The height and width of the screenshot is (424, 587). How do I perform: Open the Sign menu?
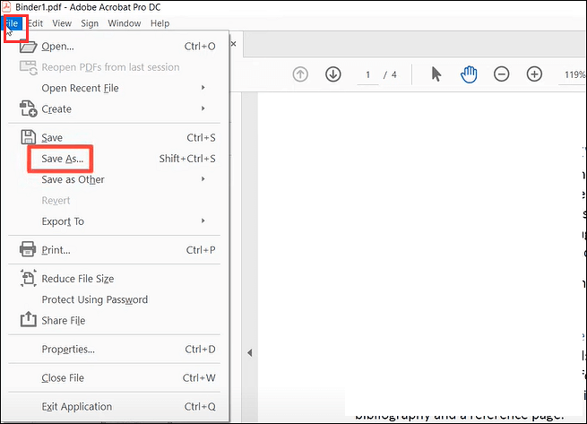pyautogui.click(x=90, y=23)
